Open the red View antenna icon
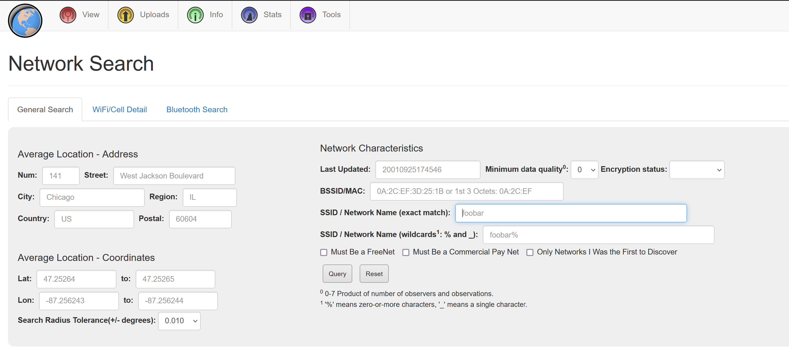The image size is (789, 349). coord(68,15)
